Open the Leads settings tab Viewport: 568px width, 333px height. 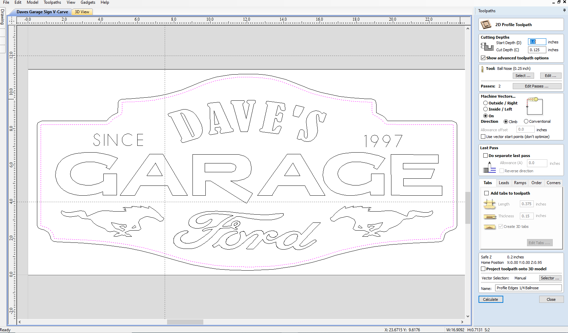tap(504, 183)
